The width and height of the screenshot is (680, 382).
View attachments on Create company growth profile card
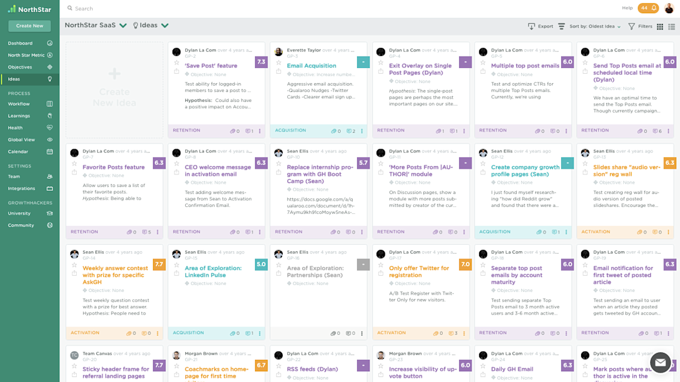point(541,232)
